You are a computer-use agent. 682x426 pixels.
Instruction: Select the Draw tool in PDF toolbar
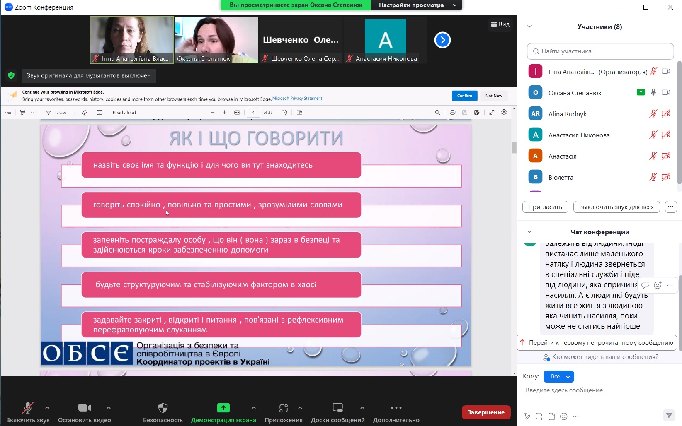(56, 112)
